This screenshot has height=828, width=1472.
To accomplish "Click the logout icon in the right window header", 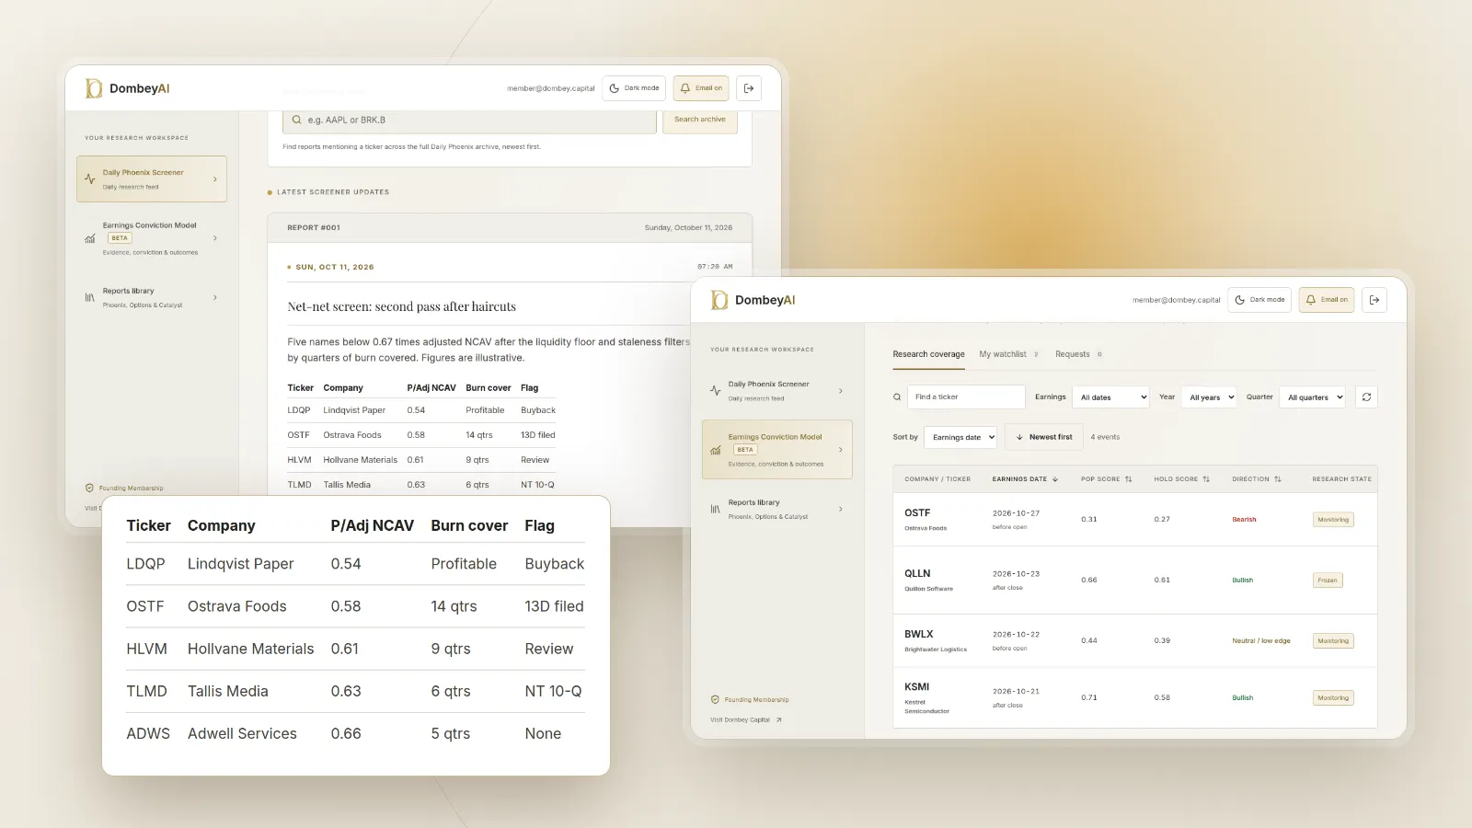I will pos(1374,300).
